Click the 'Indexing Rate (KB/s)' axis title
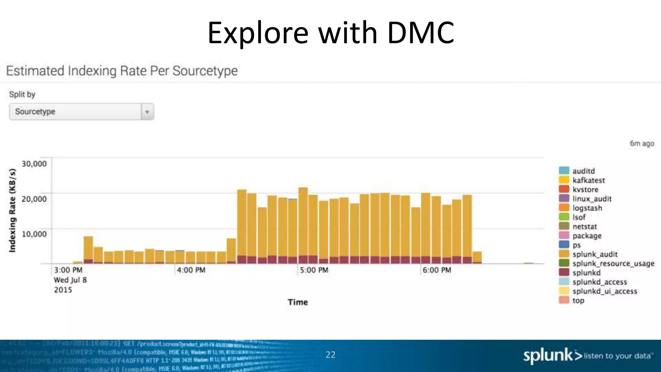The height and width of the screenshot is (372, 661). [12, 210]
